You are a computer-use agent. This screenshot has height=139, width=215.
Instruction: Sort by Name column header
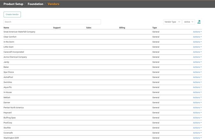coord(6,28)
